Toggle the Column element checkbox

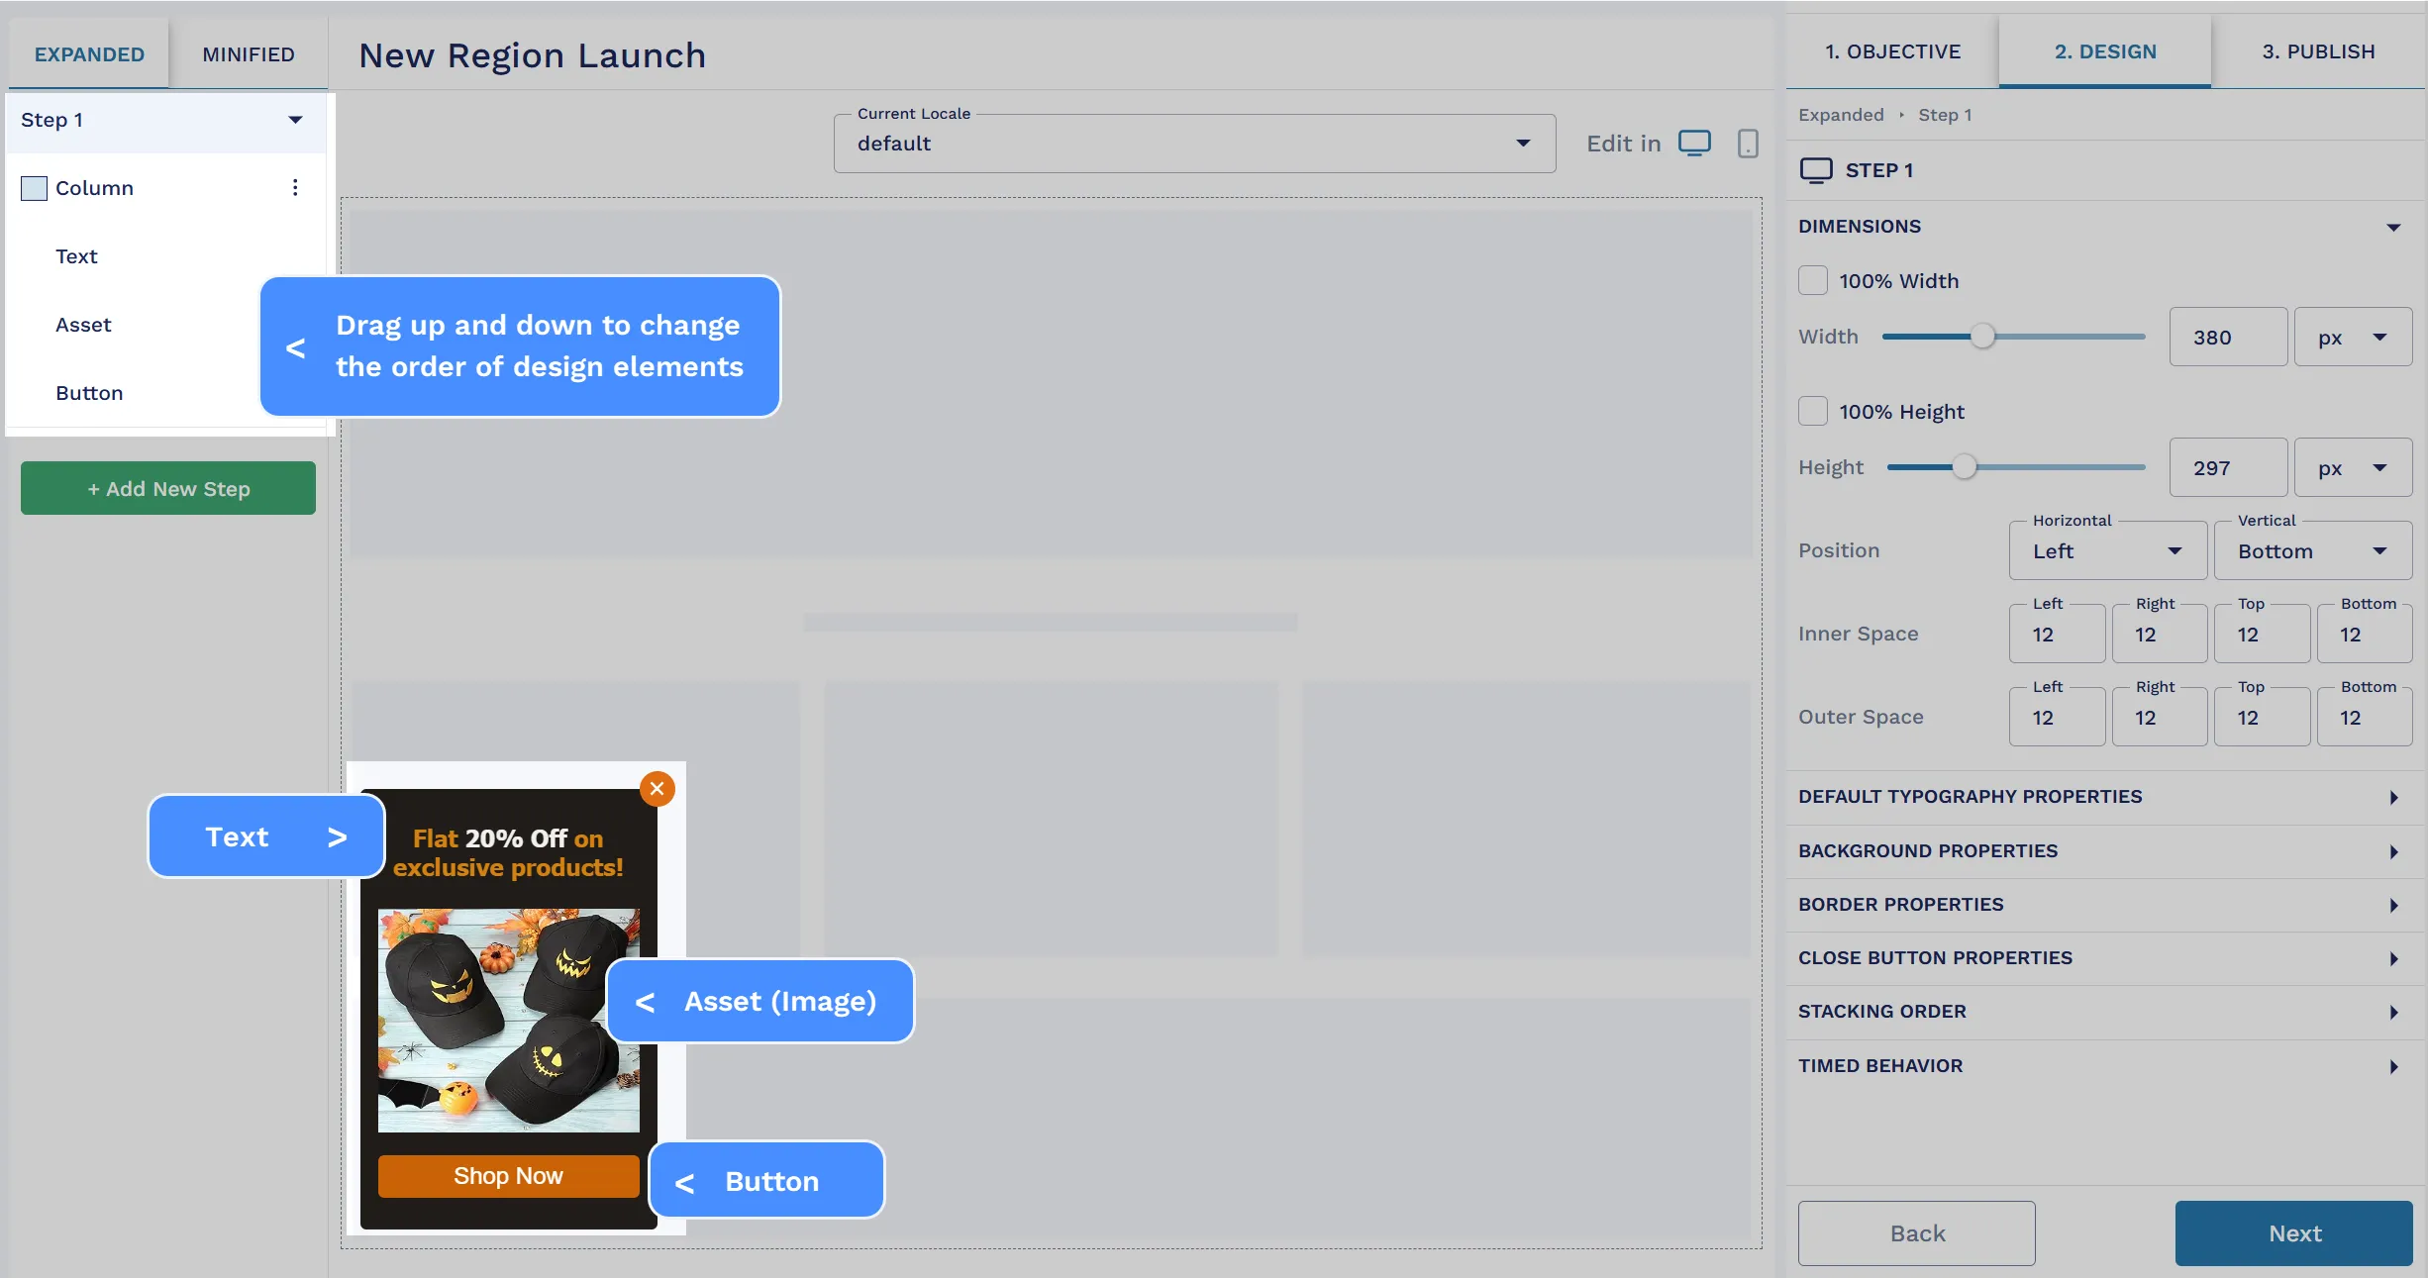coord(34,186)
